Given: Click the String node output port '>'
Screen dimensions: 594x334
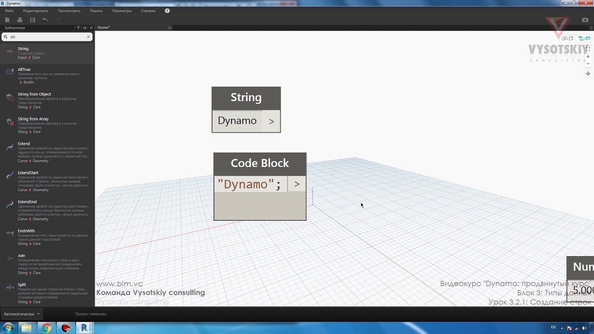Looking at the screenshot, I should (271, 121).
